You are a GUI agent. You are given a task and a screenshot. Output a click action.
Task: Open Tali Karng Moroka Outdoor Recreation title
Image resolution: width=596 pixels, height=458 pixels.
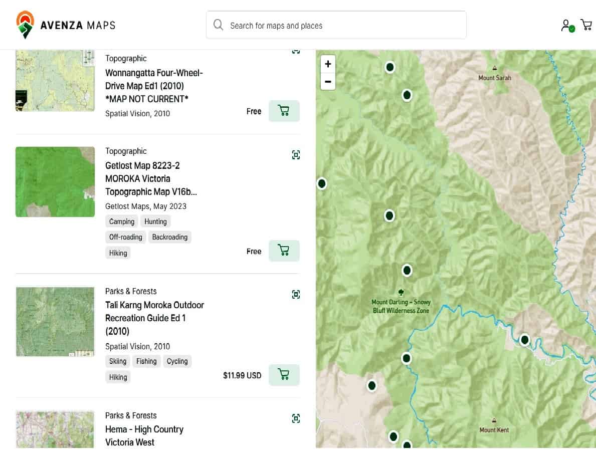[x=154, y=318]
